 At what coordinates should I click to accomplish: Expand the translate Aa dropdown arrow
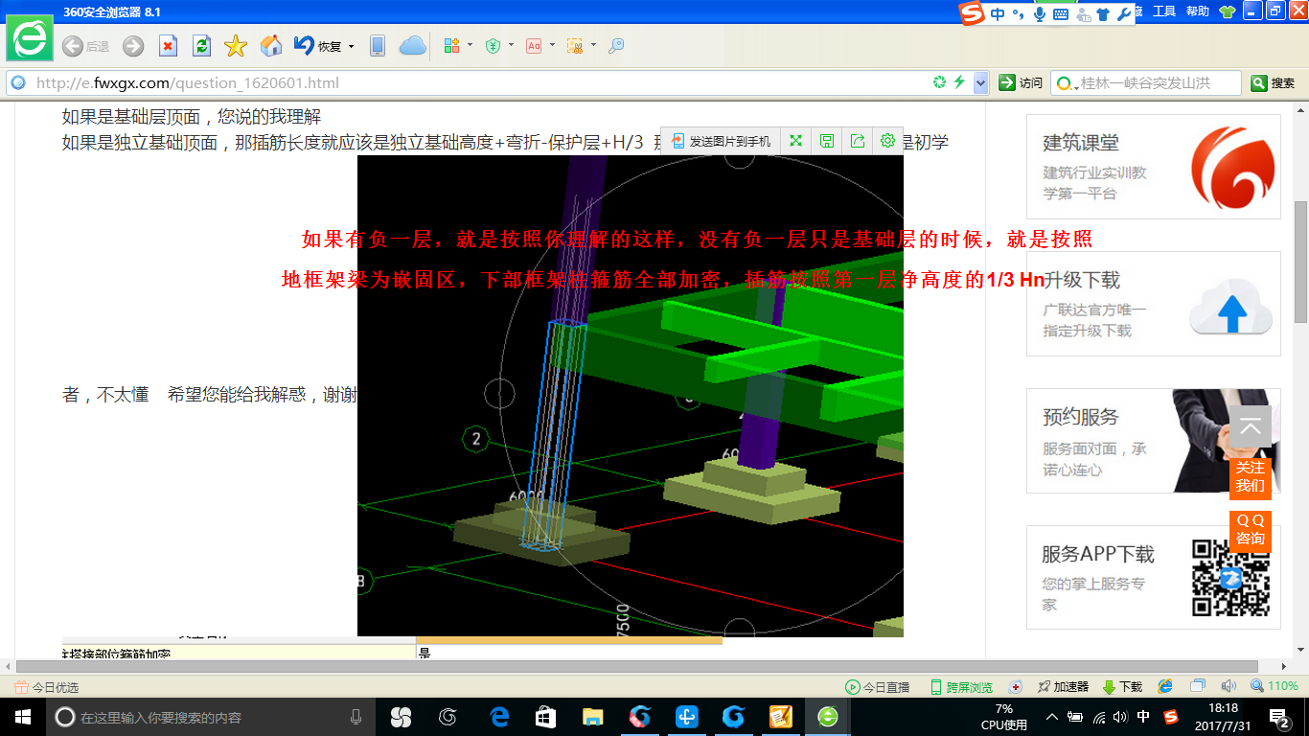tap(552, 45)
